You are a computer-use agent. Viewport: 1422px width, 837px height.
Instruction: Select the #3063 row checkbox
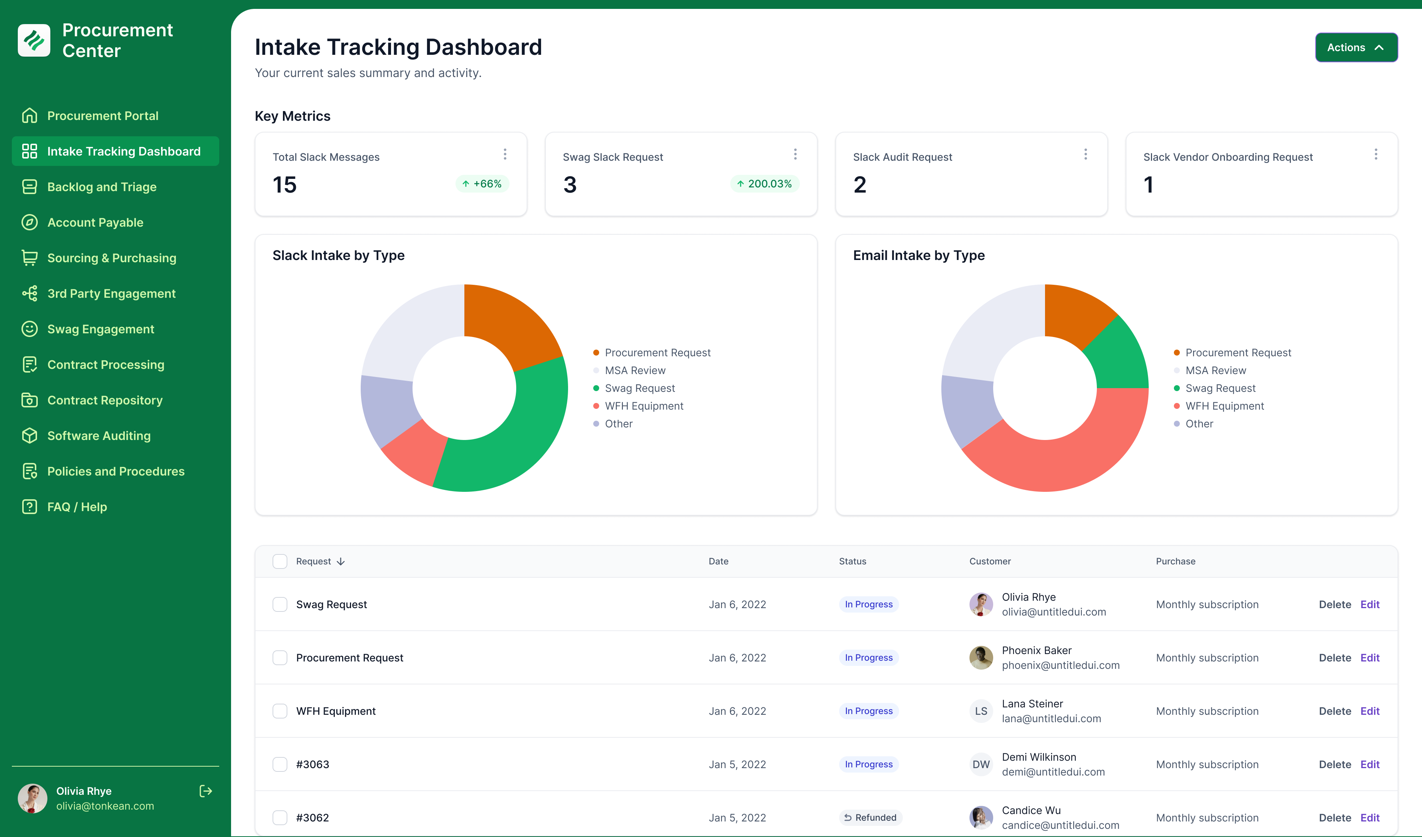(x=280, y=764)
